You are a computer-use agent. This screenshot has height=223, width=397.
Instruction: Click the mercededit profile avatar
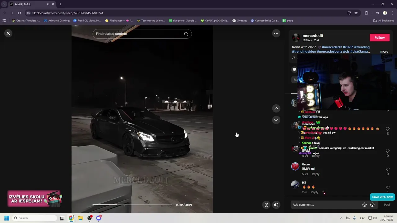click(x=296, y=37)
